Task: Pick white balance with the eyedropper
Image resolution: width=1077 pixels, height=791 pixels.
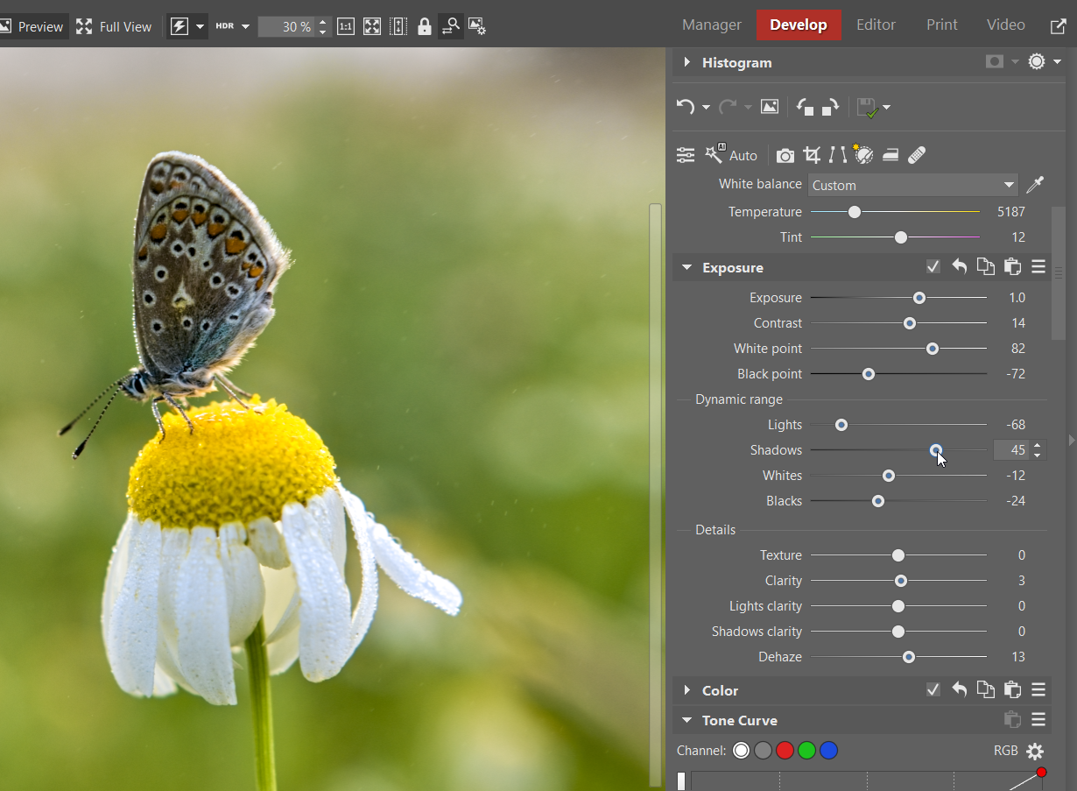Action: click(x=1035, y=185)
